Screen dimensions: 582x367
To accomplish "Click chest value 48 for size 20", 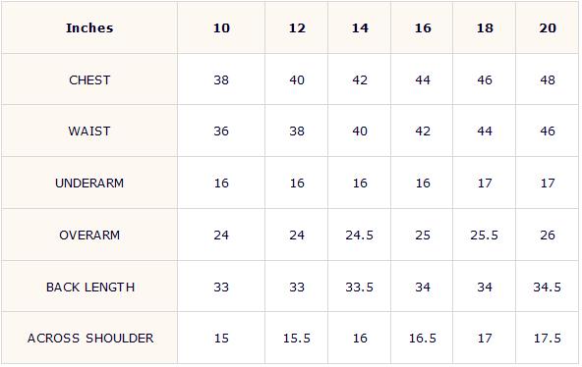I will tap(548, 80).
